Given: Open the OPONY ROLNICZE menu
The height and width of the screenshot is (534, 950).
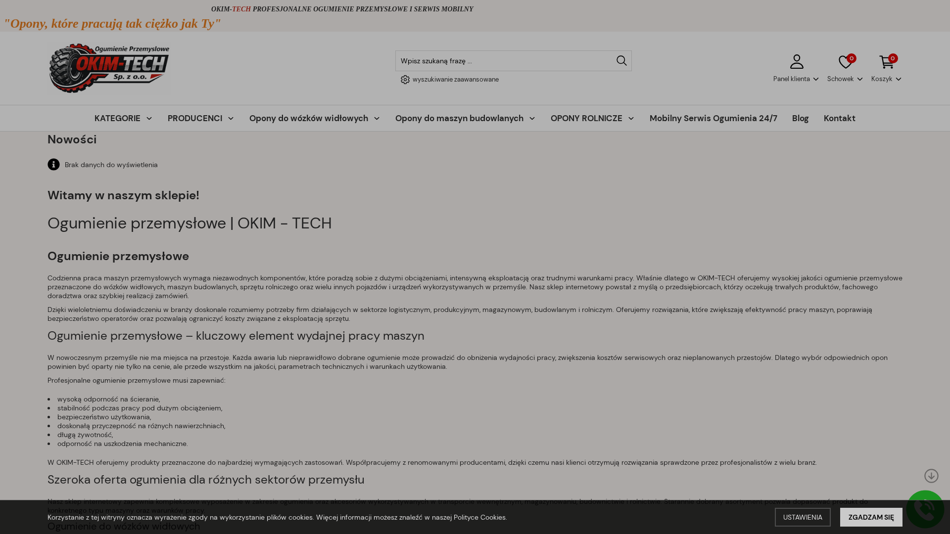Looking at the screenshot, I should [592, 118].
